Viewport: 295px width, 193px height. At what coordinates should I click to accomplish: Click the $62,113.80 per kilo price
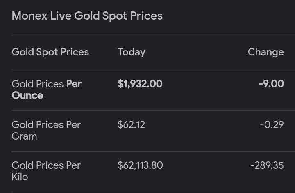coord(140,165)
